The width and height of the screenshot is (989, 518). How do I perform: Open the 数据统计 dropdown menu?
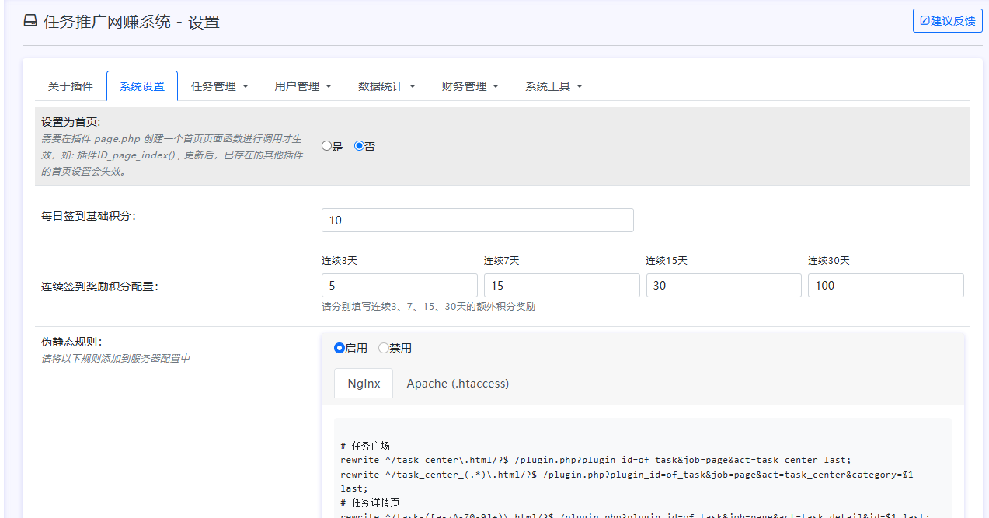pyautogui.click(x=387, y=86)
